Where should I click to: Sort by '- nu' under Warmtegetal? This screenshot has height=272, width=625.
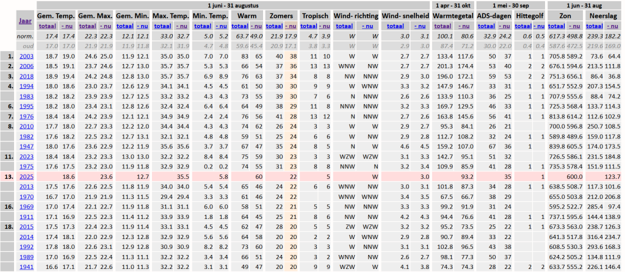(x=464, y=26)
